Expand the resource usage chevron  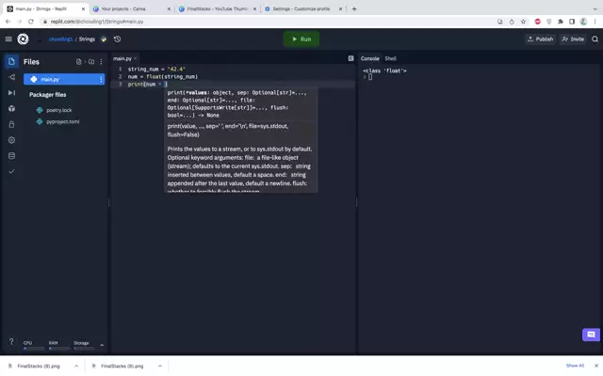click(102, 345)
